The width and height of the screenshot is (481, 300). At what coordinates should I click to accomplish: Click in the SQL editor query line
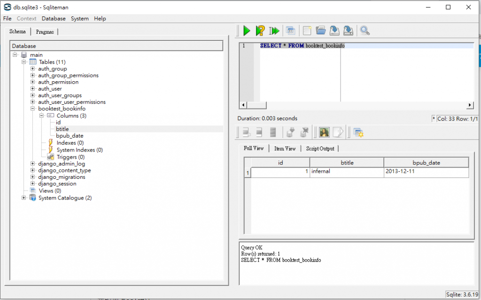coord(366,46)
